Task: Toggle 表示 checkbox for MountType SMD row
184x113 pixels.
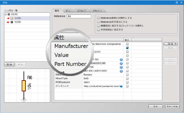Action: click(127, 78)
